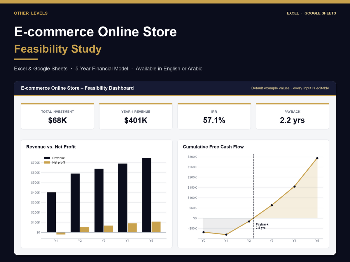This screenshot has height=262, width=350.
Task: Click the $700K bar chart axis label
Action: click(x=35, y=162)
